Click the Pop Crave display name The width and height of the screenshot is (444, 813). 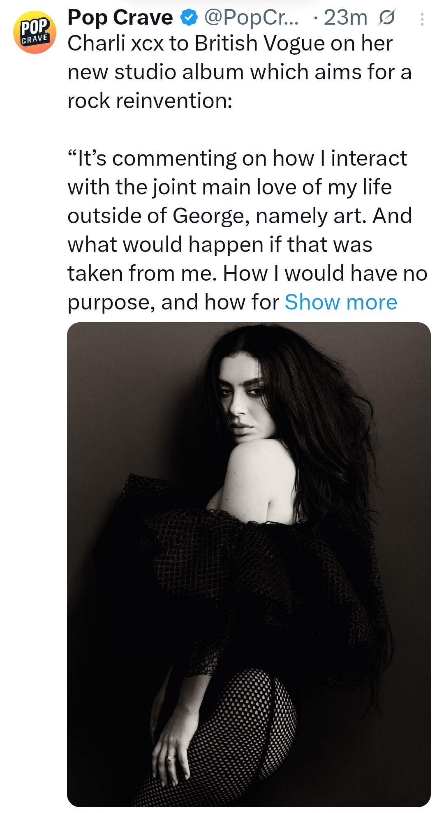[x=120, y=18]
